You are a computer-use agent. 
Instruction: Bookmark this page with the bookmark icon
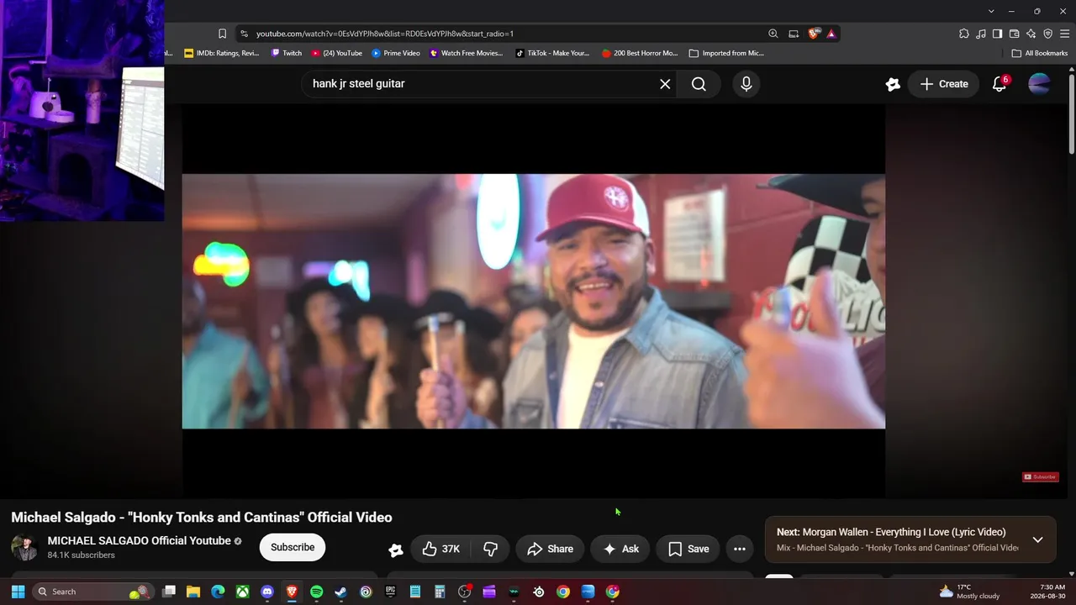[x=222, y=34]
